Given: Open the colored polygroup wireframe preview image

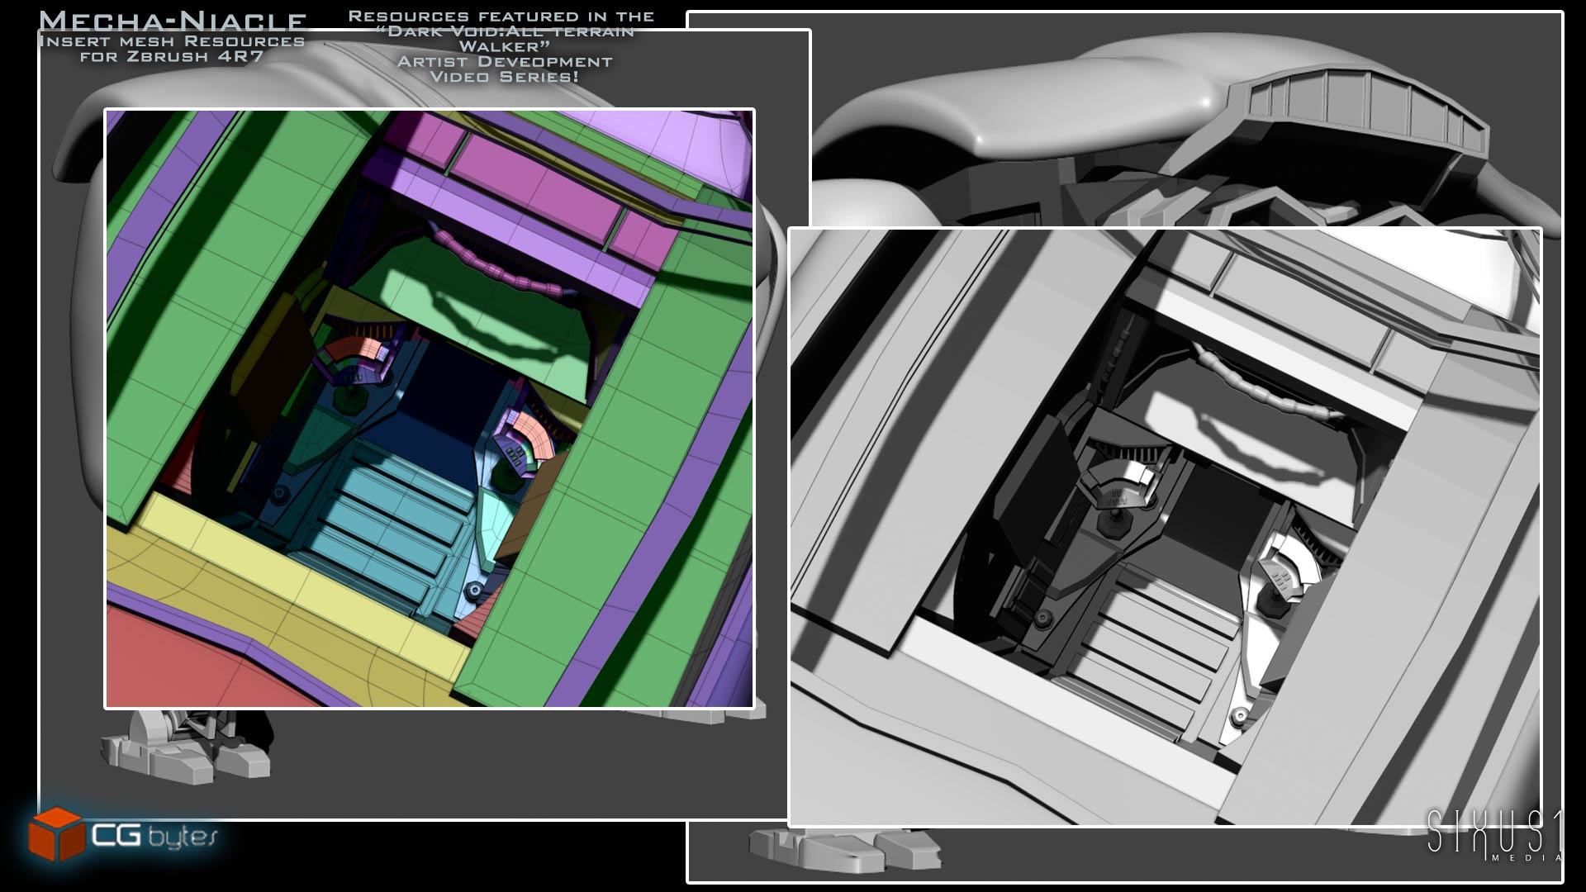Looking at the screenshot, I should (430, 409).
